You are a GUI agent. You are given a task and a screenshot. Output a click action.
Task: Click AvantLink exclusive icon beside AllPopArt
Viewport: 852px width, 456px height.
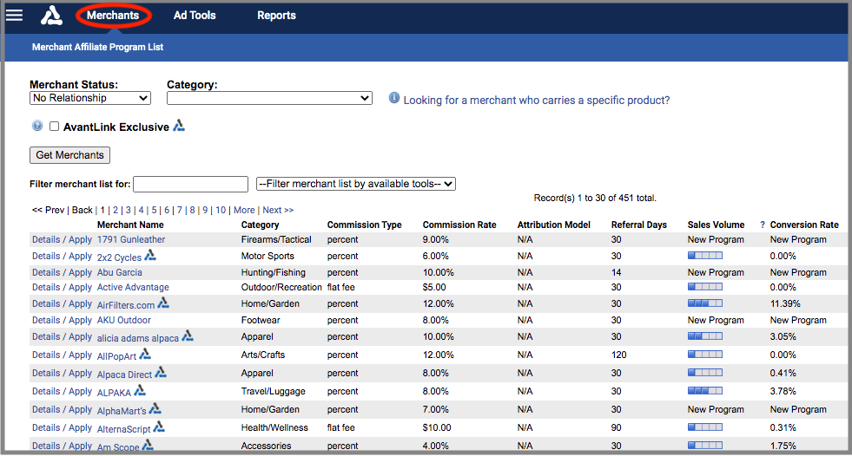145,354
